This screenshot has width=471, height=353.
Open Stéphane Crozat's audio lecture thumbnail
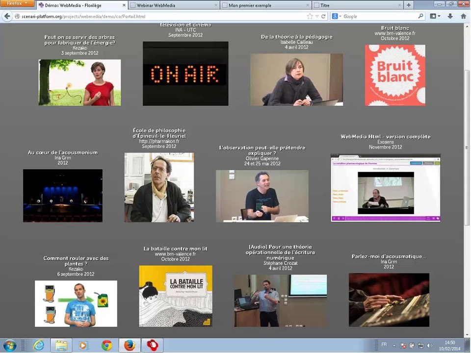[x=280, y=301]
